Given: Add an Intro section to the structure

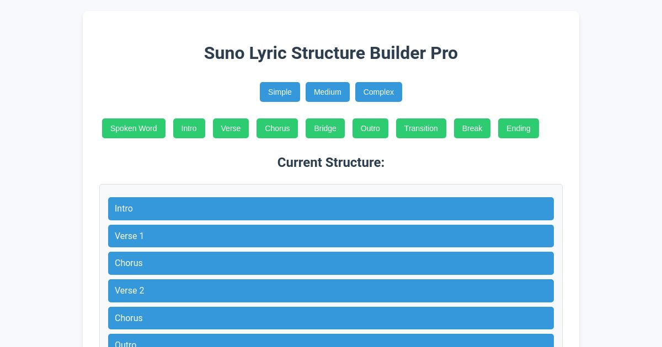Looking at the screenshot, I should [x=189, y=128].
